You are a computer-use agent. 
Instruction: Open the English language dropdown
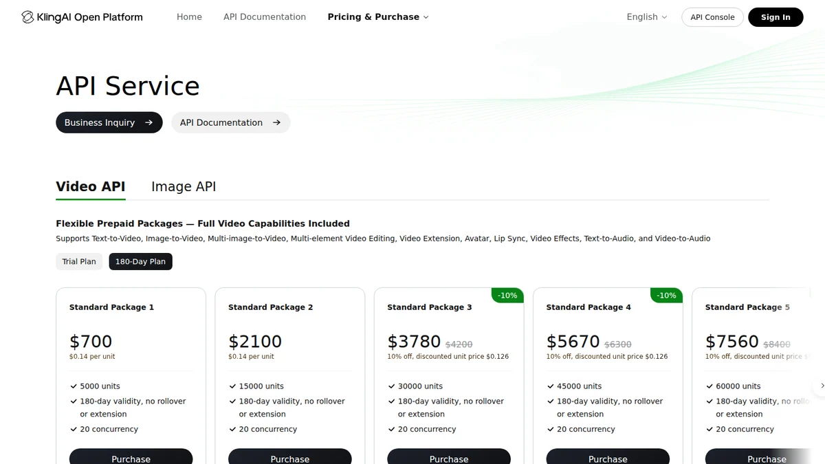click(647, 17)
